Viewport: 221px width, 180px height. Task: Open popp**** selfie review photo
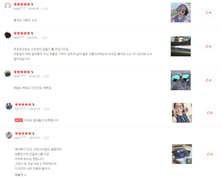181,13
